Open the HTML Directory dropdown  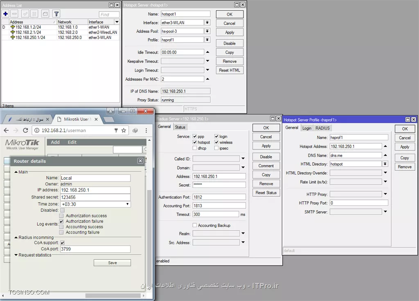point(385,164)
